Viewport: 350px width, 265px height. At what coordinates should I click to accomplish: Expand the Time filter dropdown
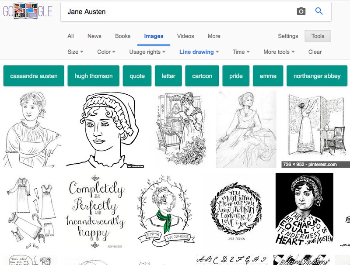point(241,52)
